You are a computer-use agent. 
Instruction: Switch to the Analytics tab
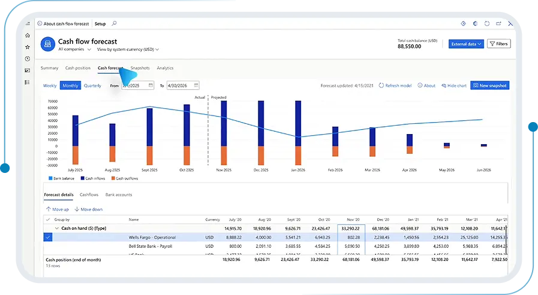[165, 68]
